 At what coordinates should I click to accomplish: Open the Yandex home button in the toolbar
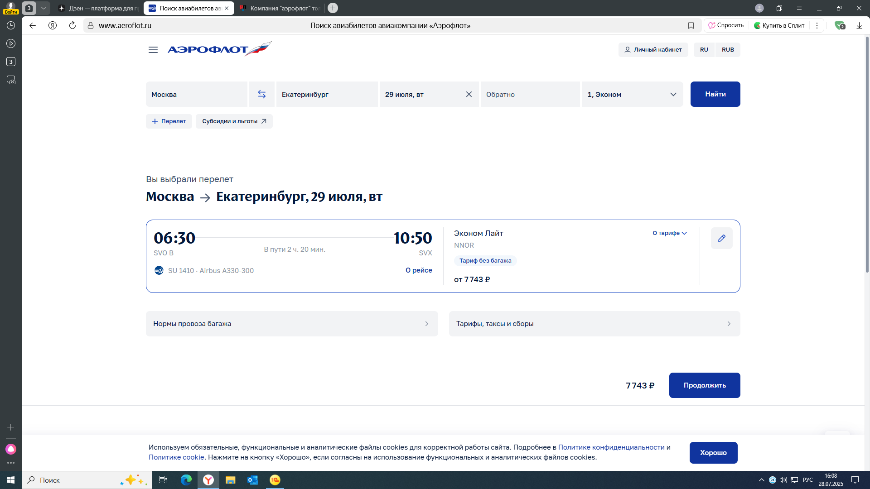point(53,25)
